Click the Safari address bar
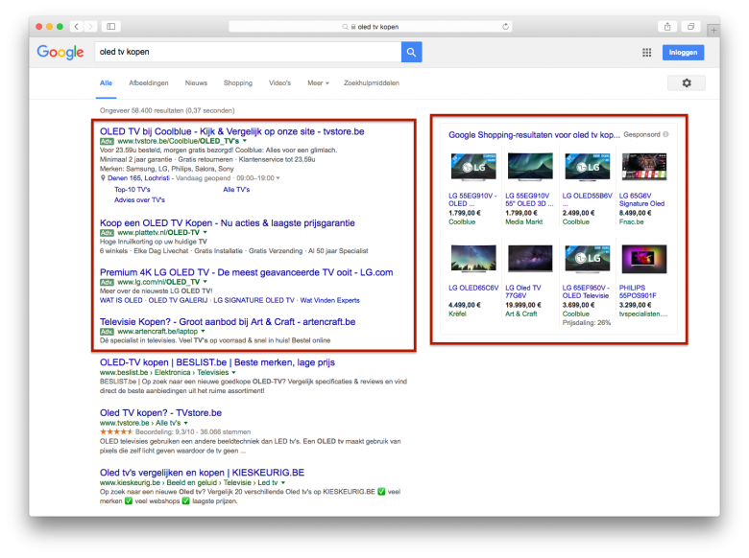Viewport: 749px width, 558px height. coord(371,27)
